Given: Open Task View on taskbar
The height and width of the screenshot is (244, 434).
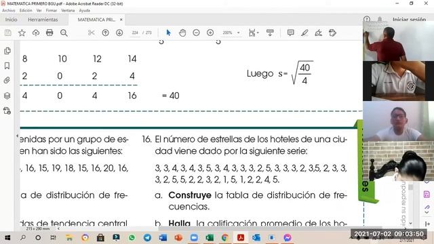Looking at the screenshot, I should [x=54, y=238].
